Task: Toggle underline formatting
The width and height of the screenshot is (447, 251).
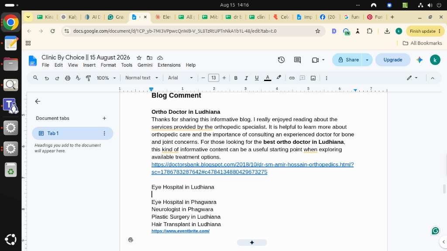Action: click(x=257, y=78)
